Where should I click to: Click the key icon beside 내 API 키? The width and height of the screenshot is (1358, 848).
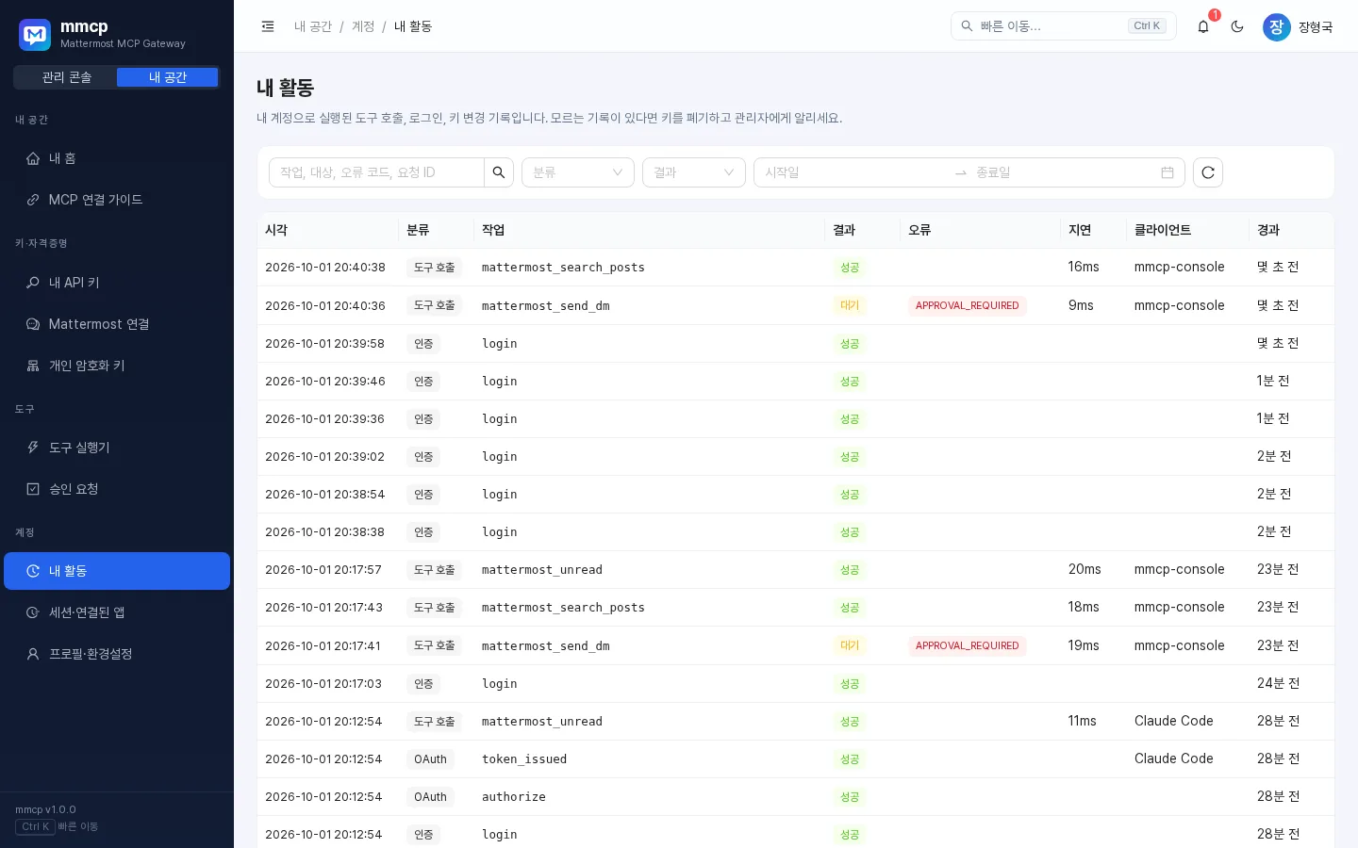tap(33, 283)
